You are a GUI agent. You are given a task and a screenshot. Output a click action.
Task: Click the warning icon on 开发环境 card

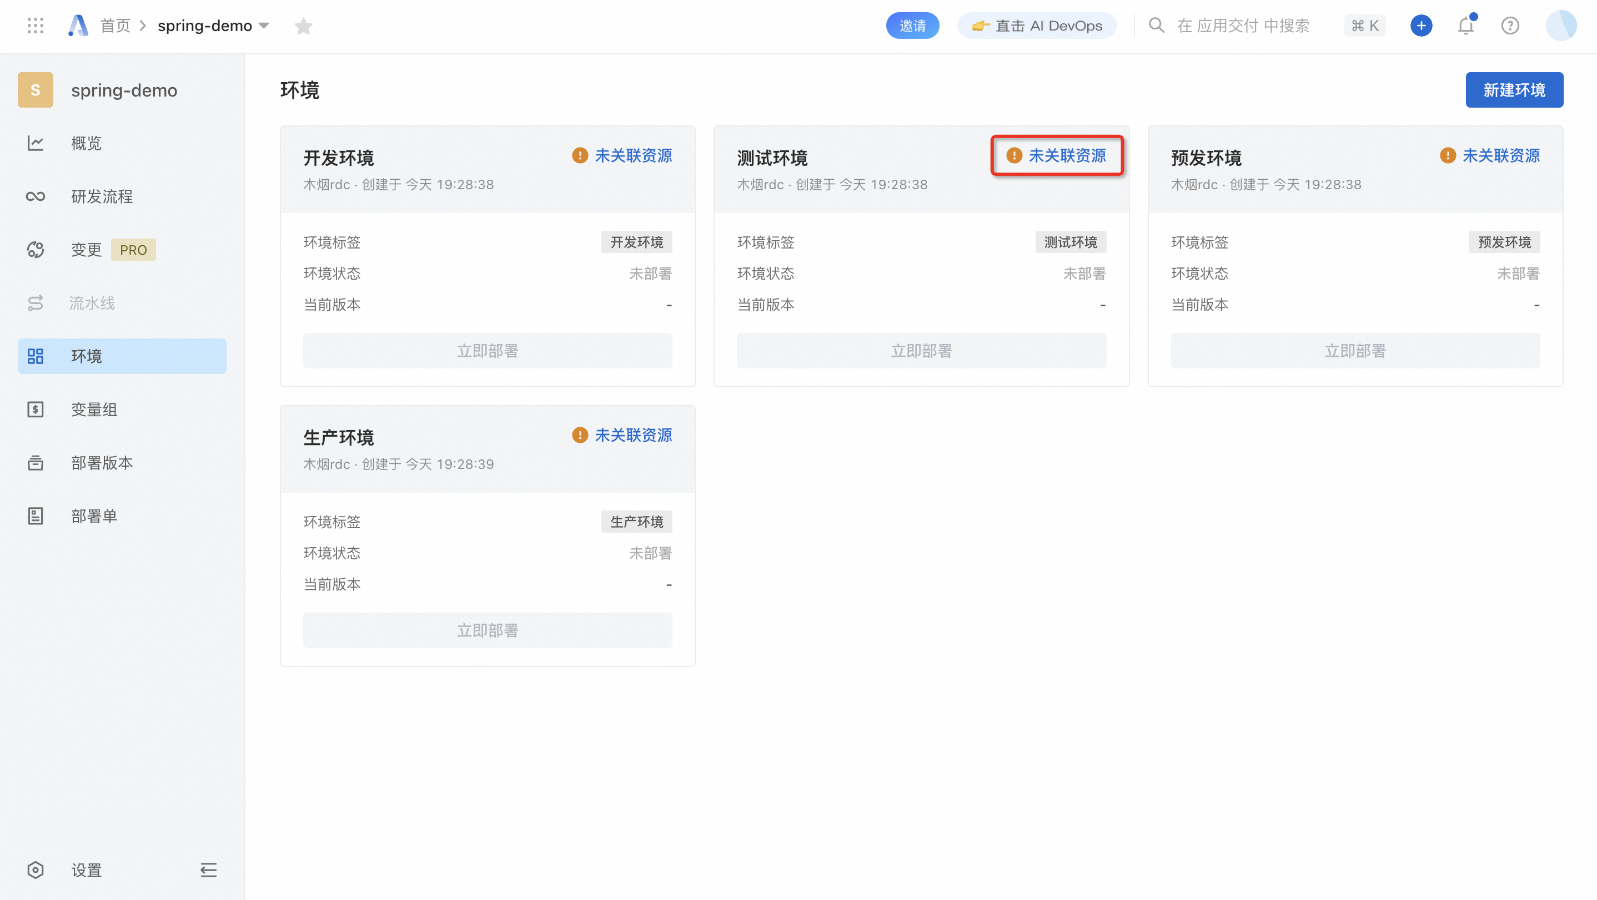click(x=580, y=155)
